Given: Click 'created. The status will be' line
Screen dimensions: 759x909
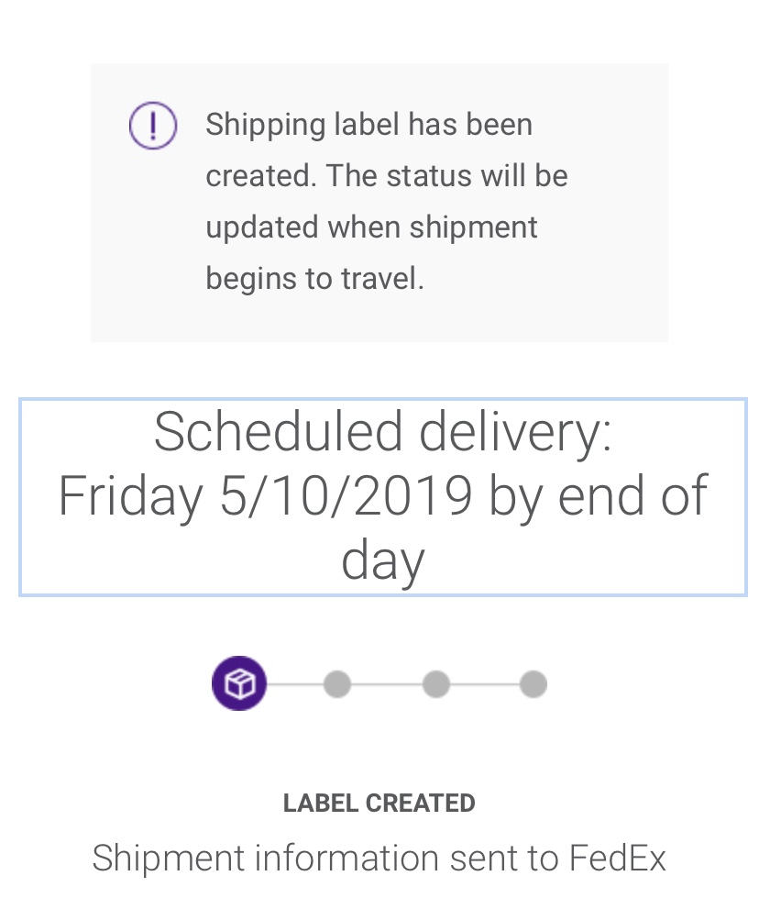Looking at the screenshot, I should click(387, 176).
